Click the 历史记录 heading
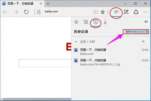The height and width of the screenshot is (101, 151). coord(81,32)
